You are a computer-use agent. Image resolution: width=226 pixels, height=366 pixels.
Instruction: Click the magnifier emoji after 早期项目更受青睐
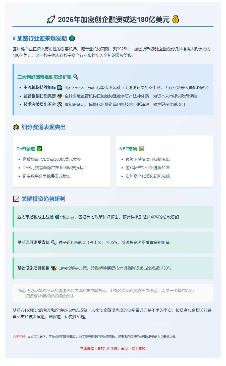coord(53,242)
